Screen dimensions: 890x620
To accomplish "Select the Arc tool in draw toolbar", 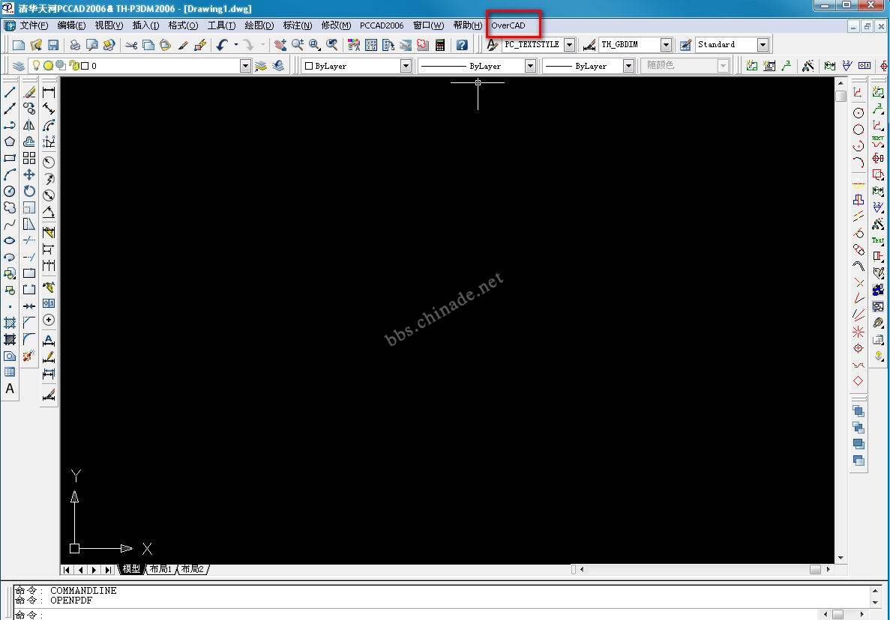I will coord(10,174).
